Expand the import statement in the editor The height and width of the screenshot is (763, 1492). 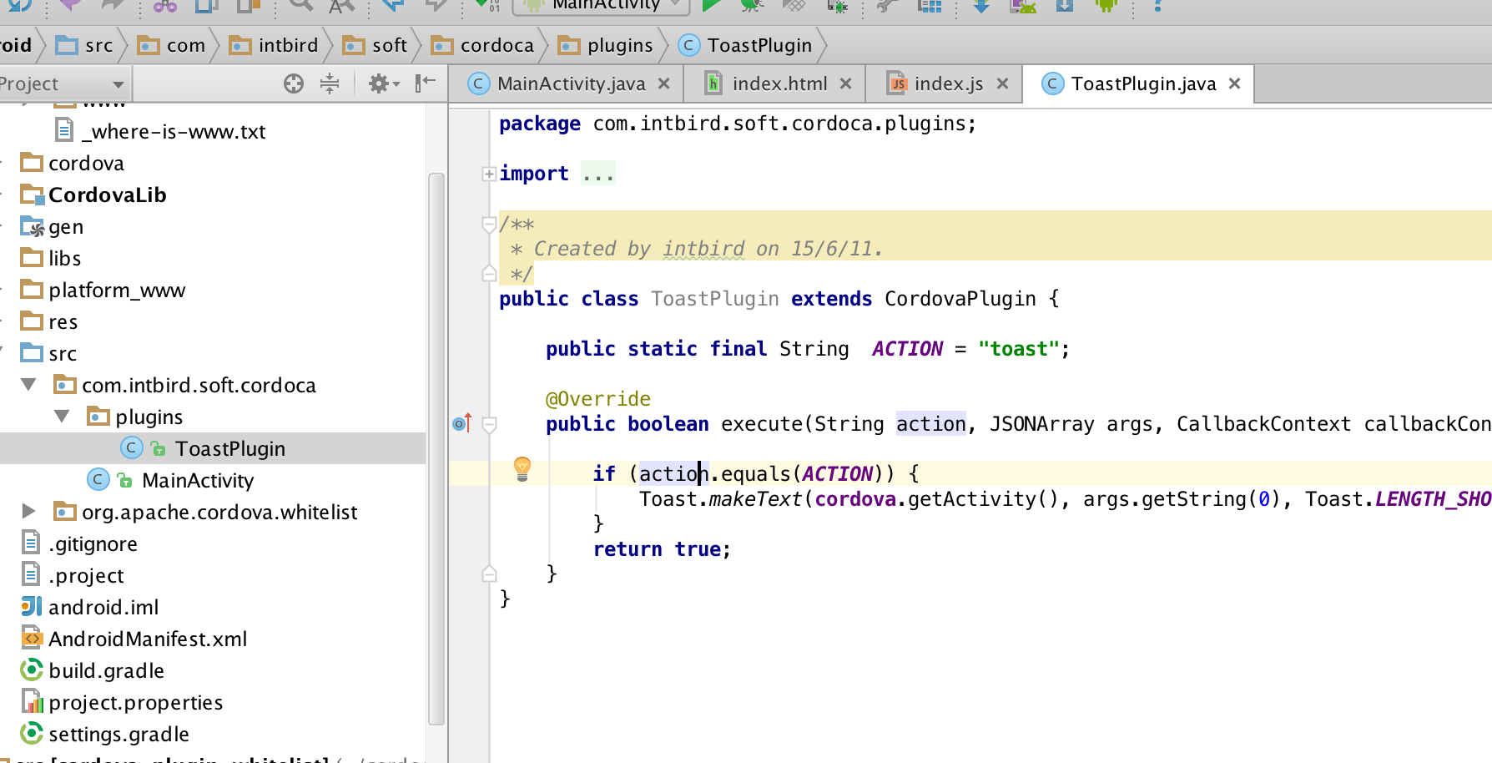pyautogui.click(x=489, y=173)
